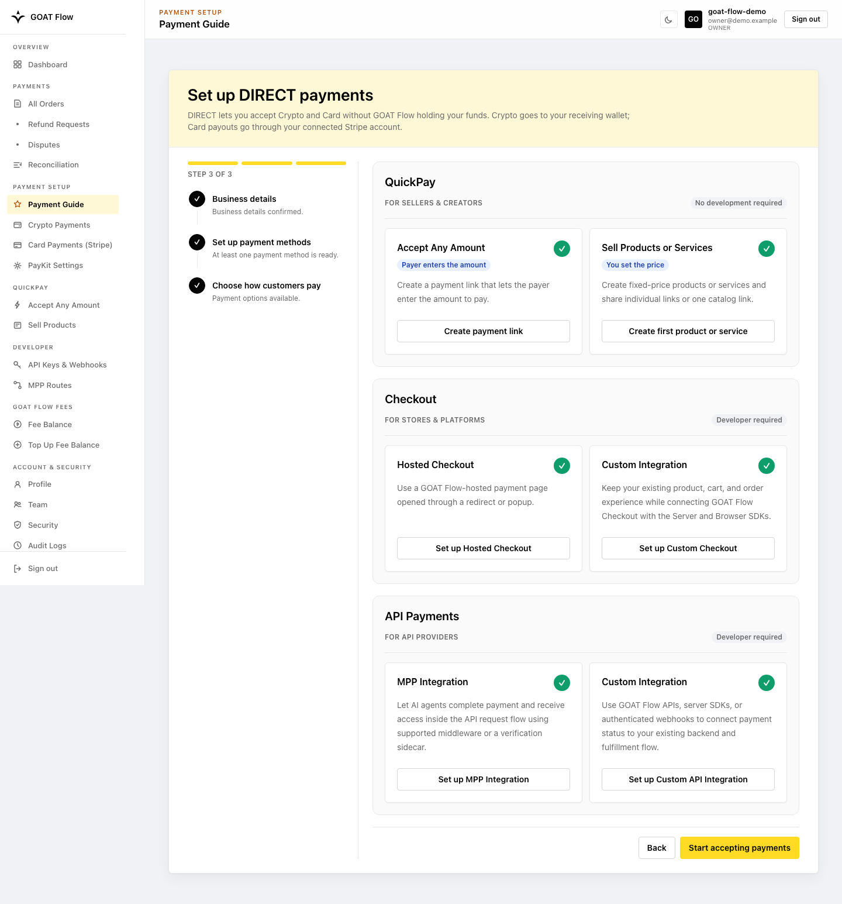Click Start accepting payments button
842x904 pixels.
740,848
